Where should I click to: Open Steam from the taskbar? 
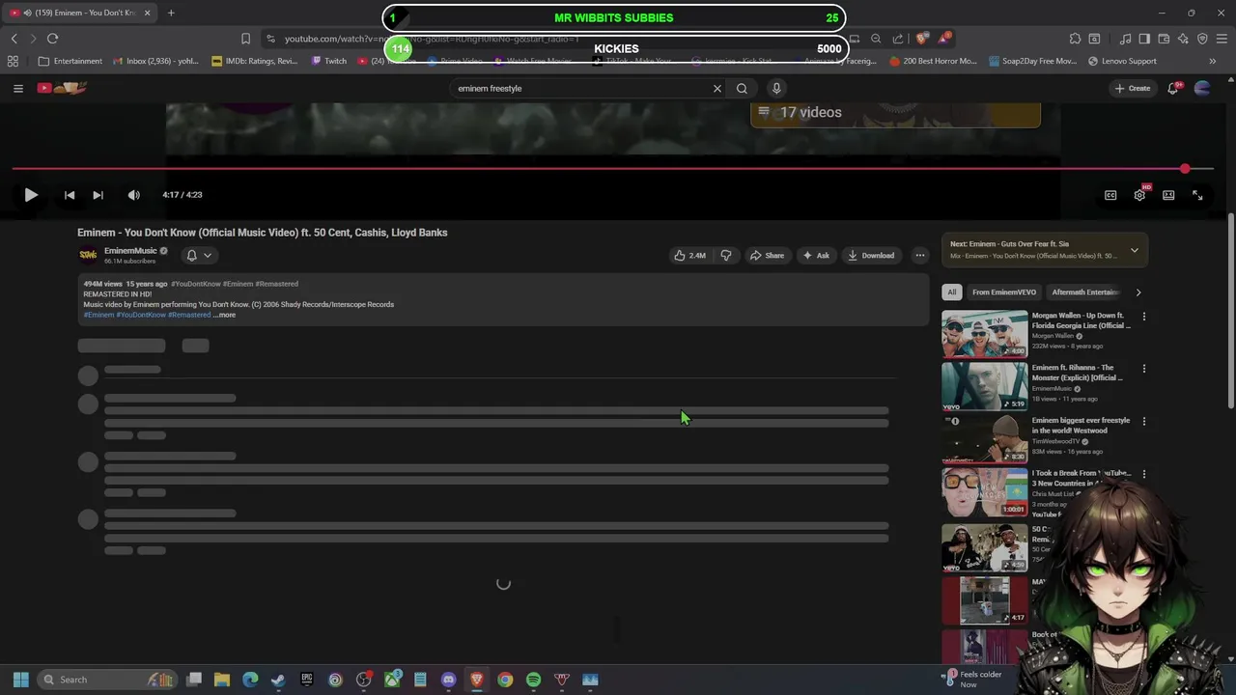[x=278, y=680]
